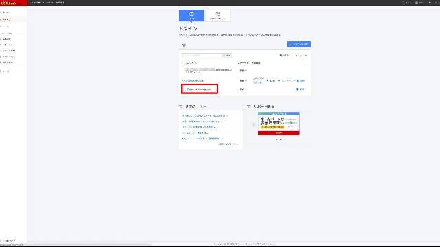Sort by the ドメイン column header

[x=191, y=63]
